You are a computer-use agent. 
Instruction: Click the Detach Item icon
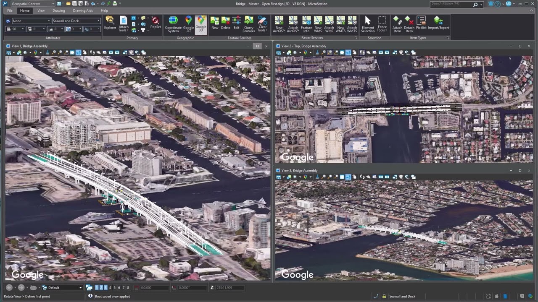409,24
